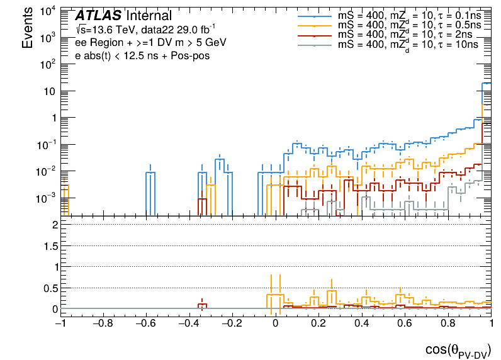Click the Events y-axis title
Screen dimensions: 501x360
[x=28, y=29]
